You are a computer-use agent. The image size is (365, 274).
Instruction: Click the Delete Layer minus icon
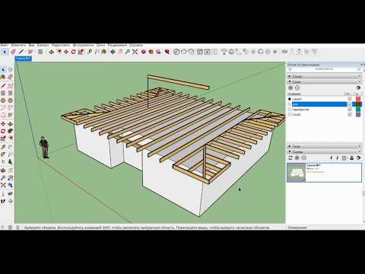point(297,88)
